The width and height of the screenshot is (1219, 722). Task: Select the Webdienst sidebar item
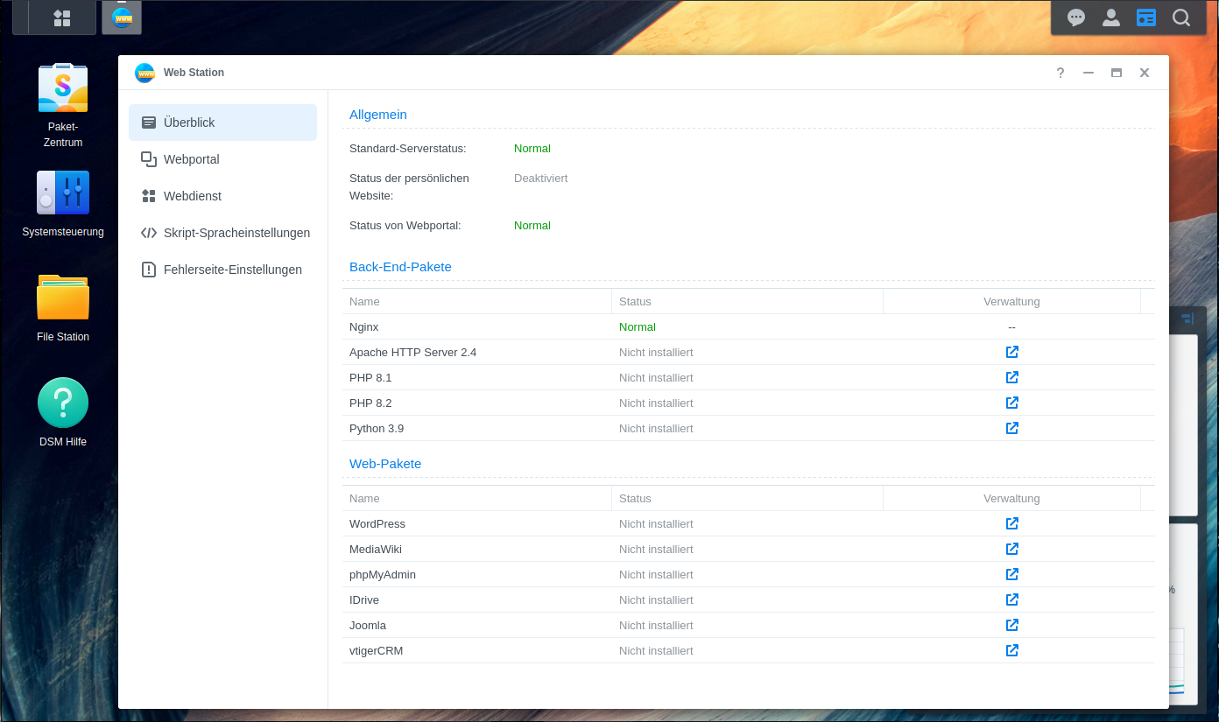[192, 196]
